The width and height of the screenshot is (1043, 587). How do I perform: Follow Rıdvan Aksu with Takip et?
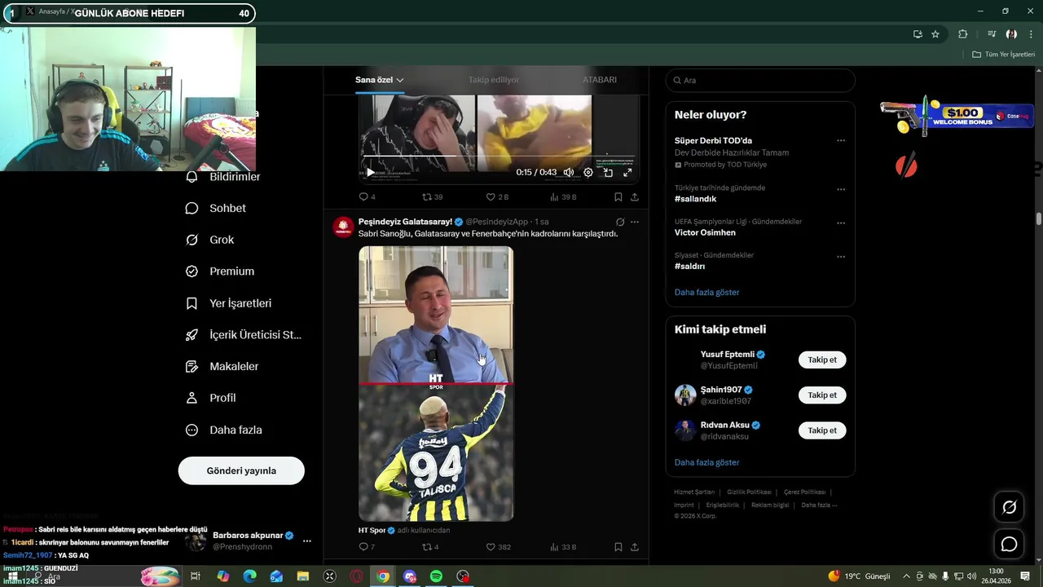coord(822,430)
